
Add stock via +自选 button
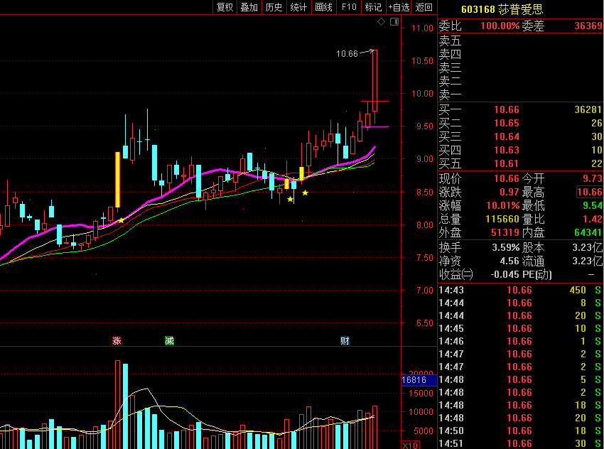click(399, 7)
